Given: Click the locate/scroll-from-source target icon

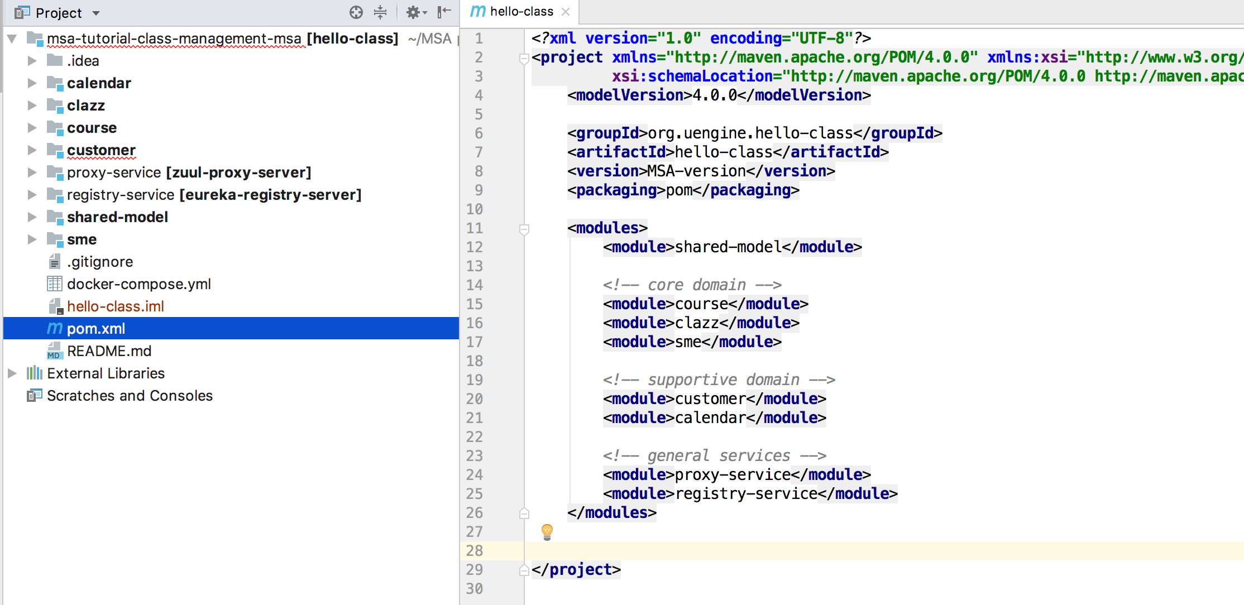Looking at the screenshot, I should point(356,12).
